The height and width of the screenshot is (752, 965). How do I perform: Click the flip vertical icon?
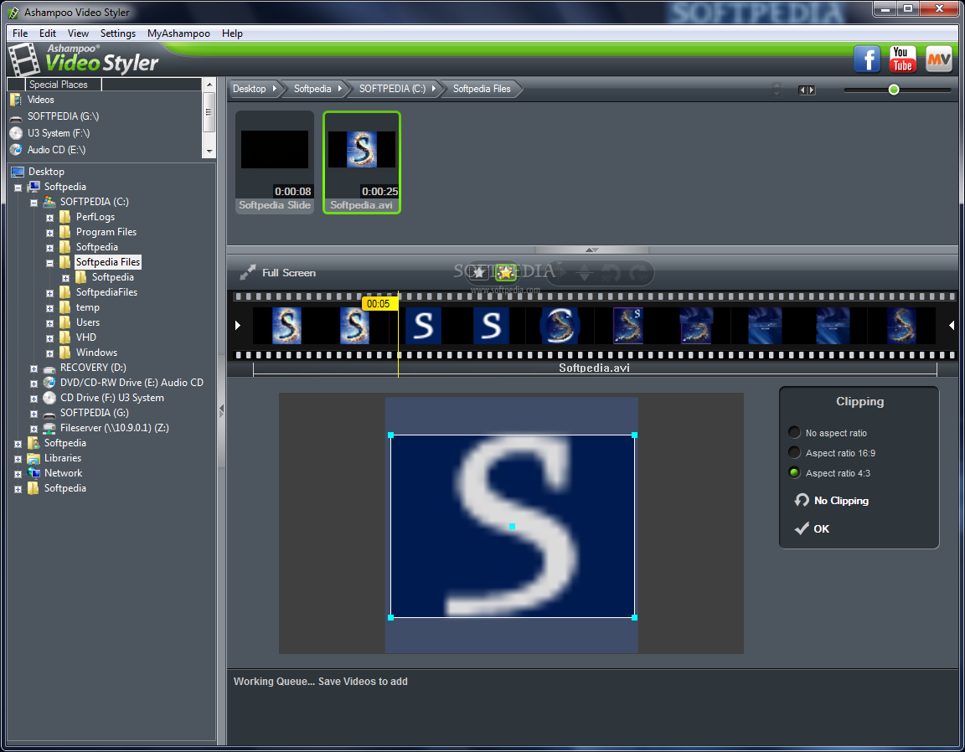[x=584, y=273]
